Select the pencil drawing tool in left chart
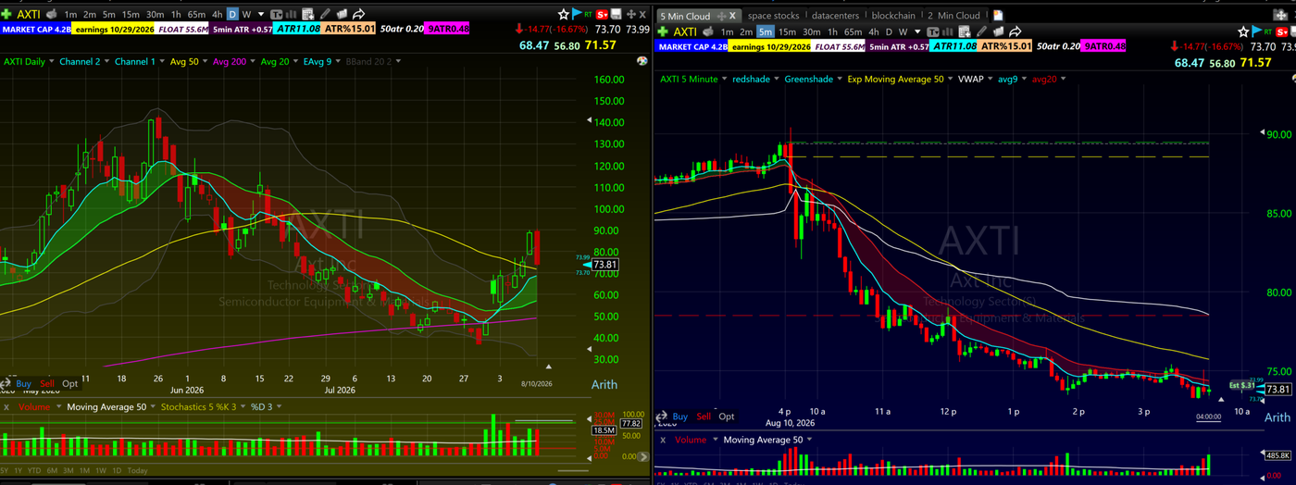Image resolution: width=1296 pixels, height=485 pixels. pos(325,14)
